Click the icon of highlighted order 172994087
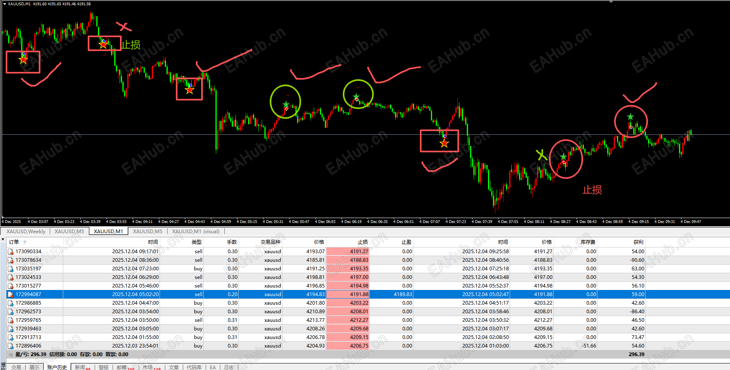The height and width of the screenshot is (370, 730). (11, 294)
